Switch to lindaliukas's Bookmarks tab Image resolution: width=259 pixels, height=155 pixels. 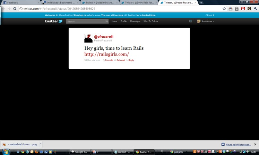coord(60,3)
